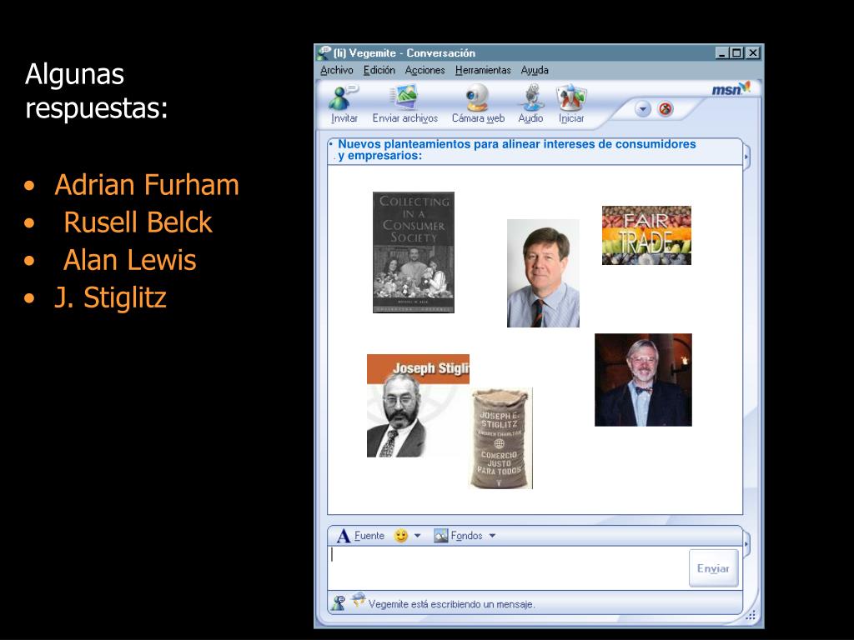Click the block contact red icon
Image resolution: width=854 pixels, height=640 pixels.
(665, 109)
